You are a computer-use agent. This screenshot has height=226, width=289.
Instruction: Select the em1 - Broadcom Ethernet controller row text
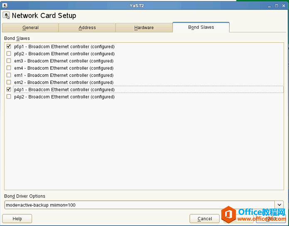64,75
